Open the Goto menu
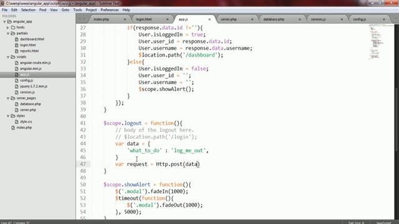The height and width of the screenshot is (224, 399). pos(65,10)
